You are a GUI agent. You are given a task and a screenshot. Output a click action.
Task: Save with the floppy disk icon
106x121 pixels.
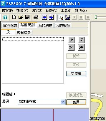(27, 17)
